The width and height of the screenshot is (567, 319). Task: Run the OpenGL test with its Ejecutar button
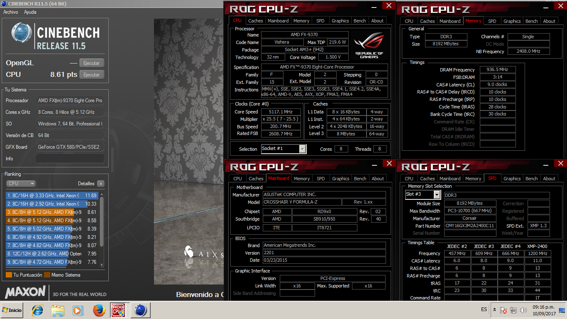(x=92, y=63)
